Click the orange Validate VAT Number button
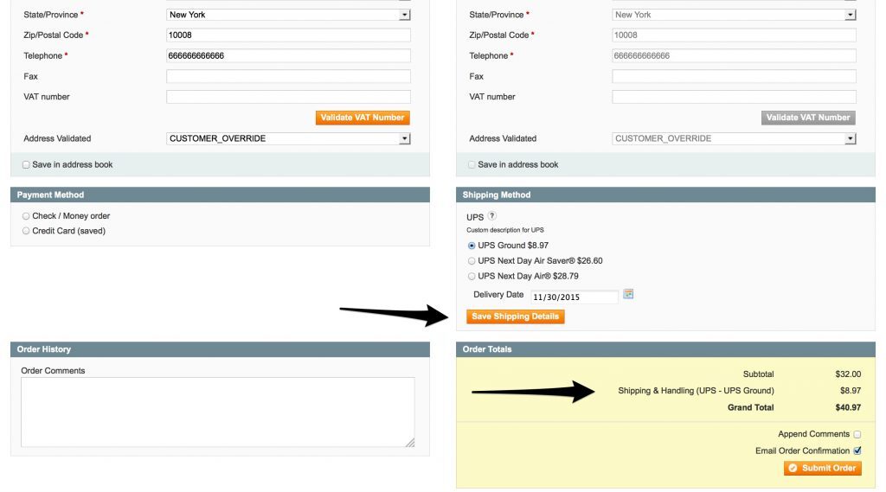The image size is (886, 492). coord(363,118)
